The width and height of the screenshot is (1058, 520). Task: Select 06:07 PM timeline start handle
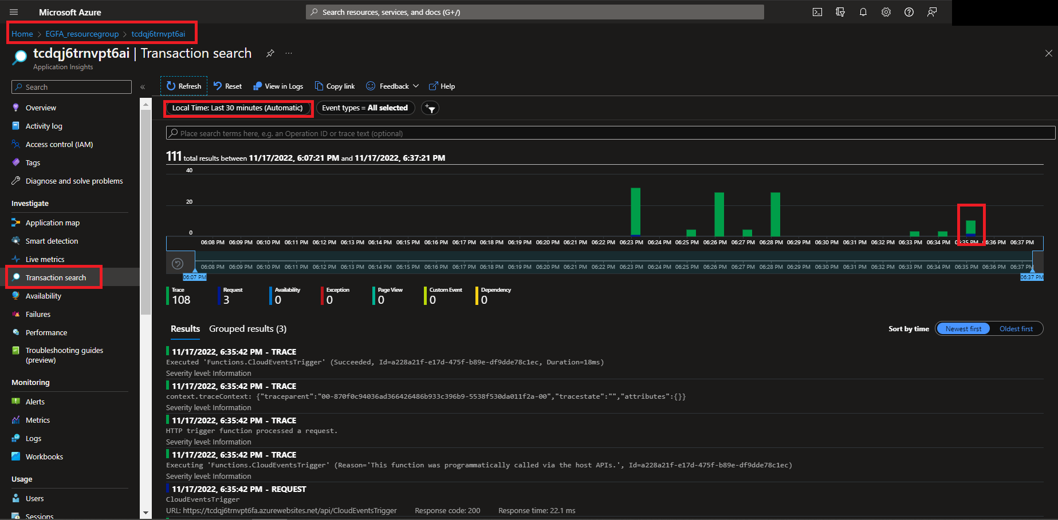pyautogui.click(x=195, y=277)
